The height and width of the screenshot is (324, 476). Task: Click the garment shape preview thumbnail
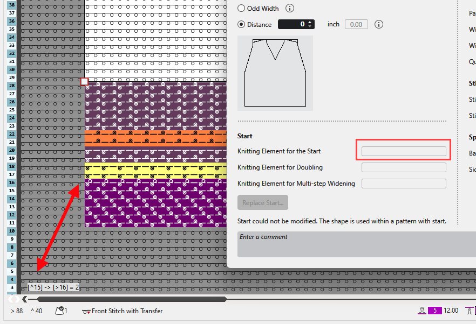tap(275, 73)
